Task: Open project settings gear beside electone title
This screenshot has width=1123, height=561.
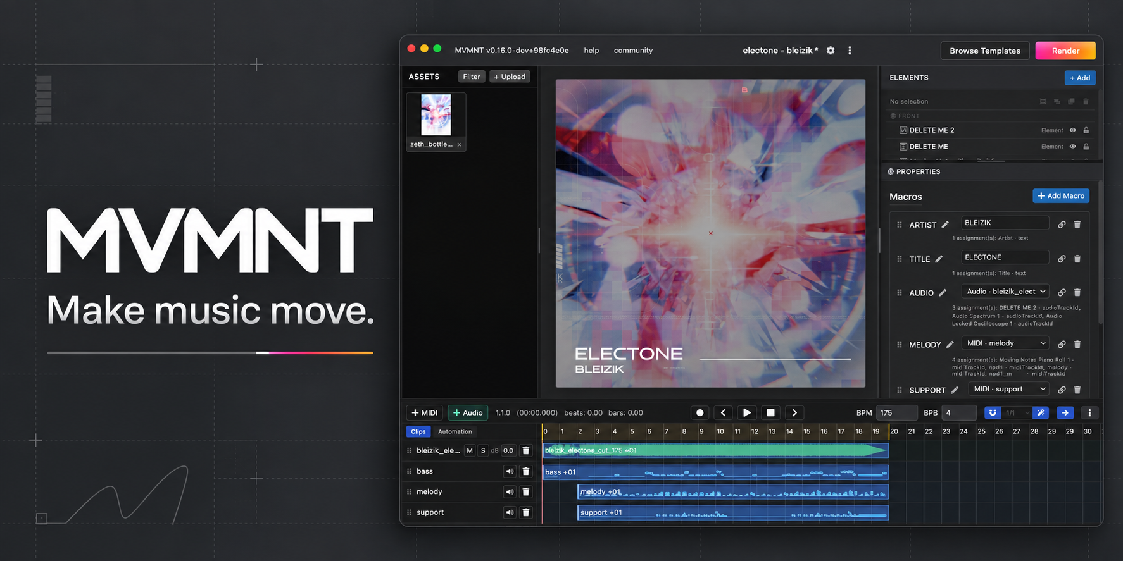Action: pyautogui.click(x=831, y=51)
